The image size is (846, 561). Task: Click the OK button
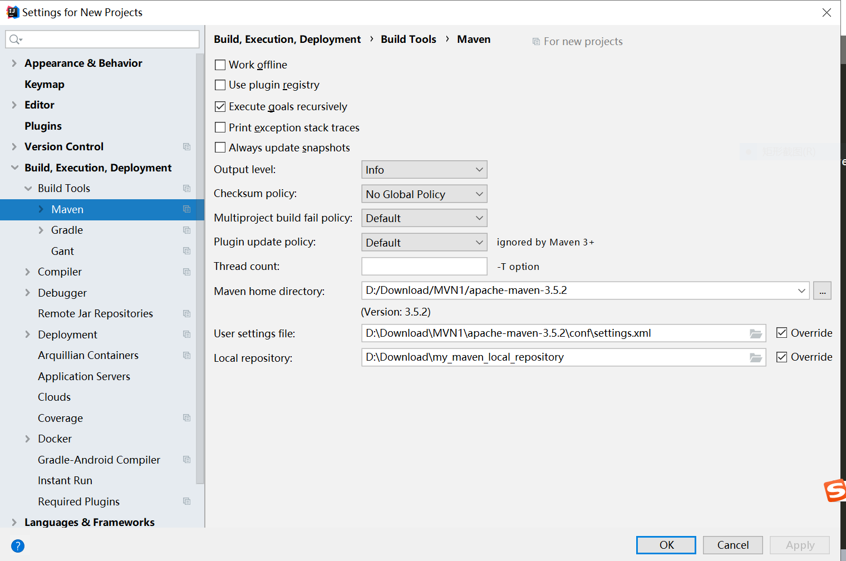pyautogui.click(x=666, y=545)
